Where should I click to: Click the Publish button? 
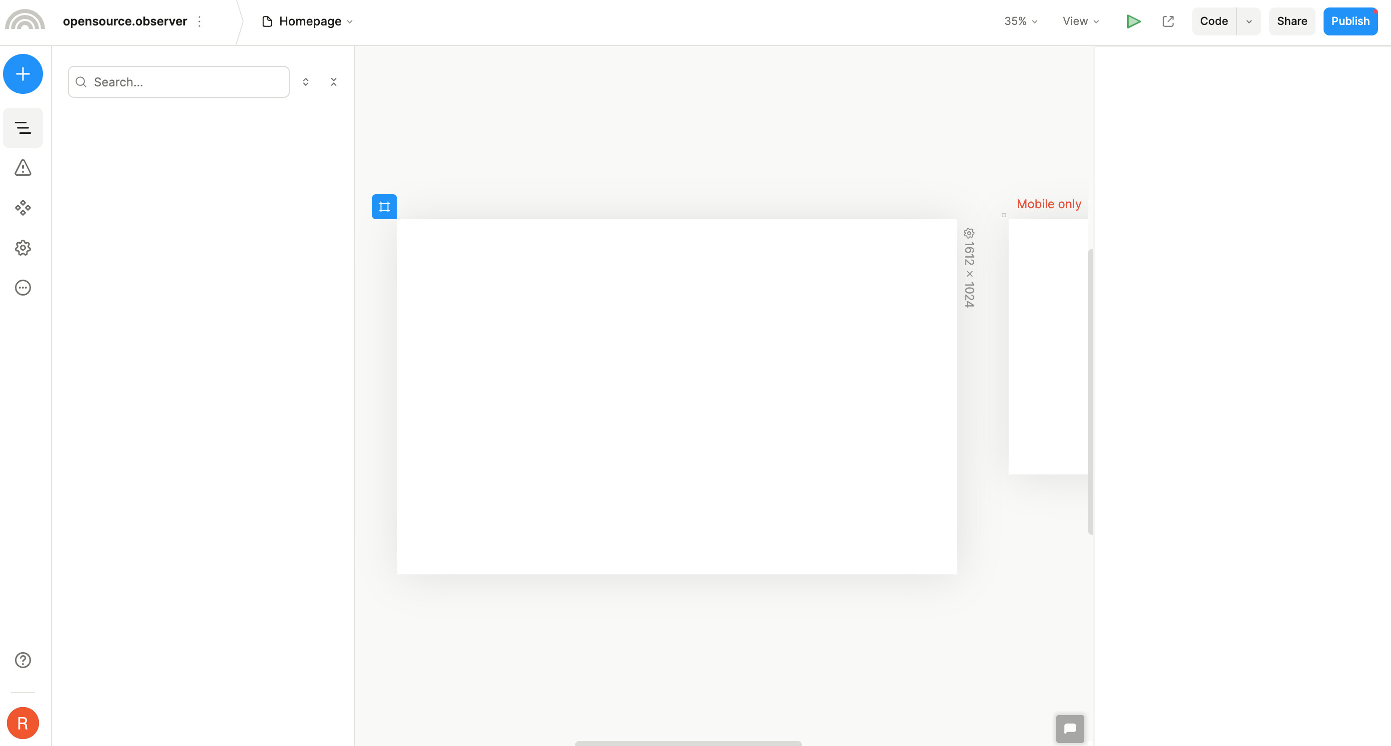[1350, 21]
